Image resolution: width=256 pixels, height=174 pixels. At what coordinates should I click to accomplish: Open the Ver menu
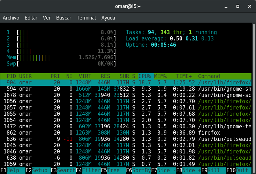(47, 18)
